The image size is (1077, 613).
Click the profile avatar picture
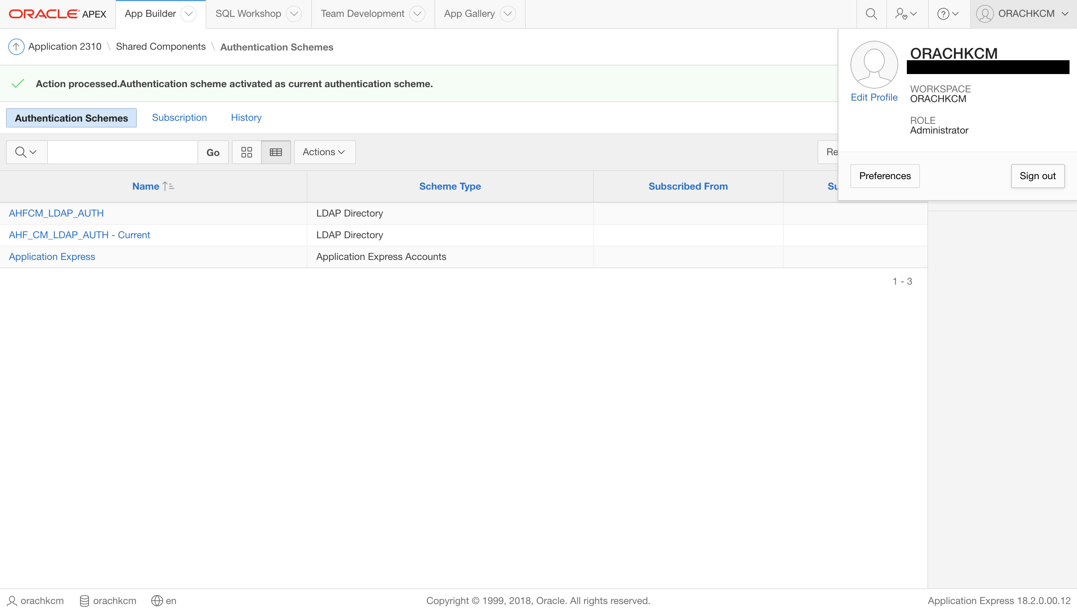coord(874,64)
